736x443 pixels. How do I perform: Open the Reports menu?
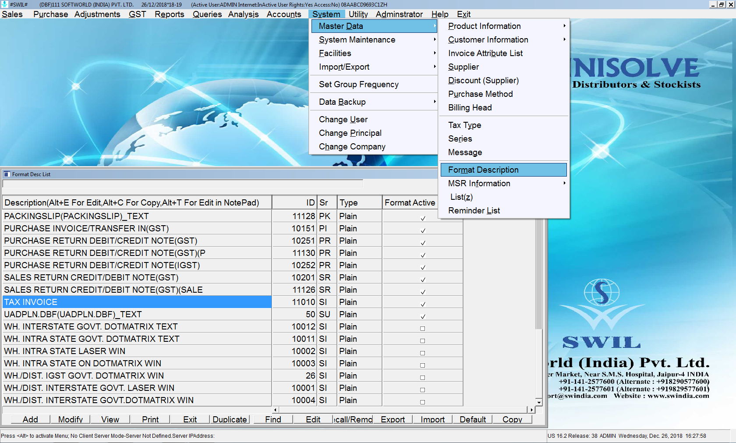click(169, 14)
